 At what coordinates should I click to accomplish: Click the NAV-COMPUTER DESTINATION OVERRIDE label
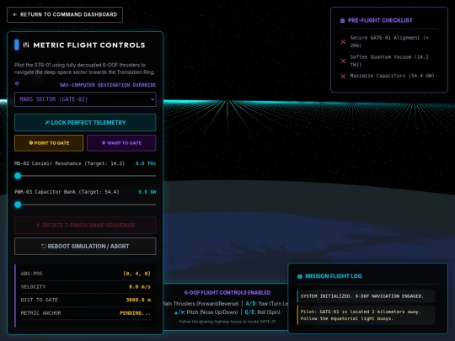[x=108, y=85]
